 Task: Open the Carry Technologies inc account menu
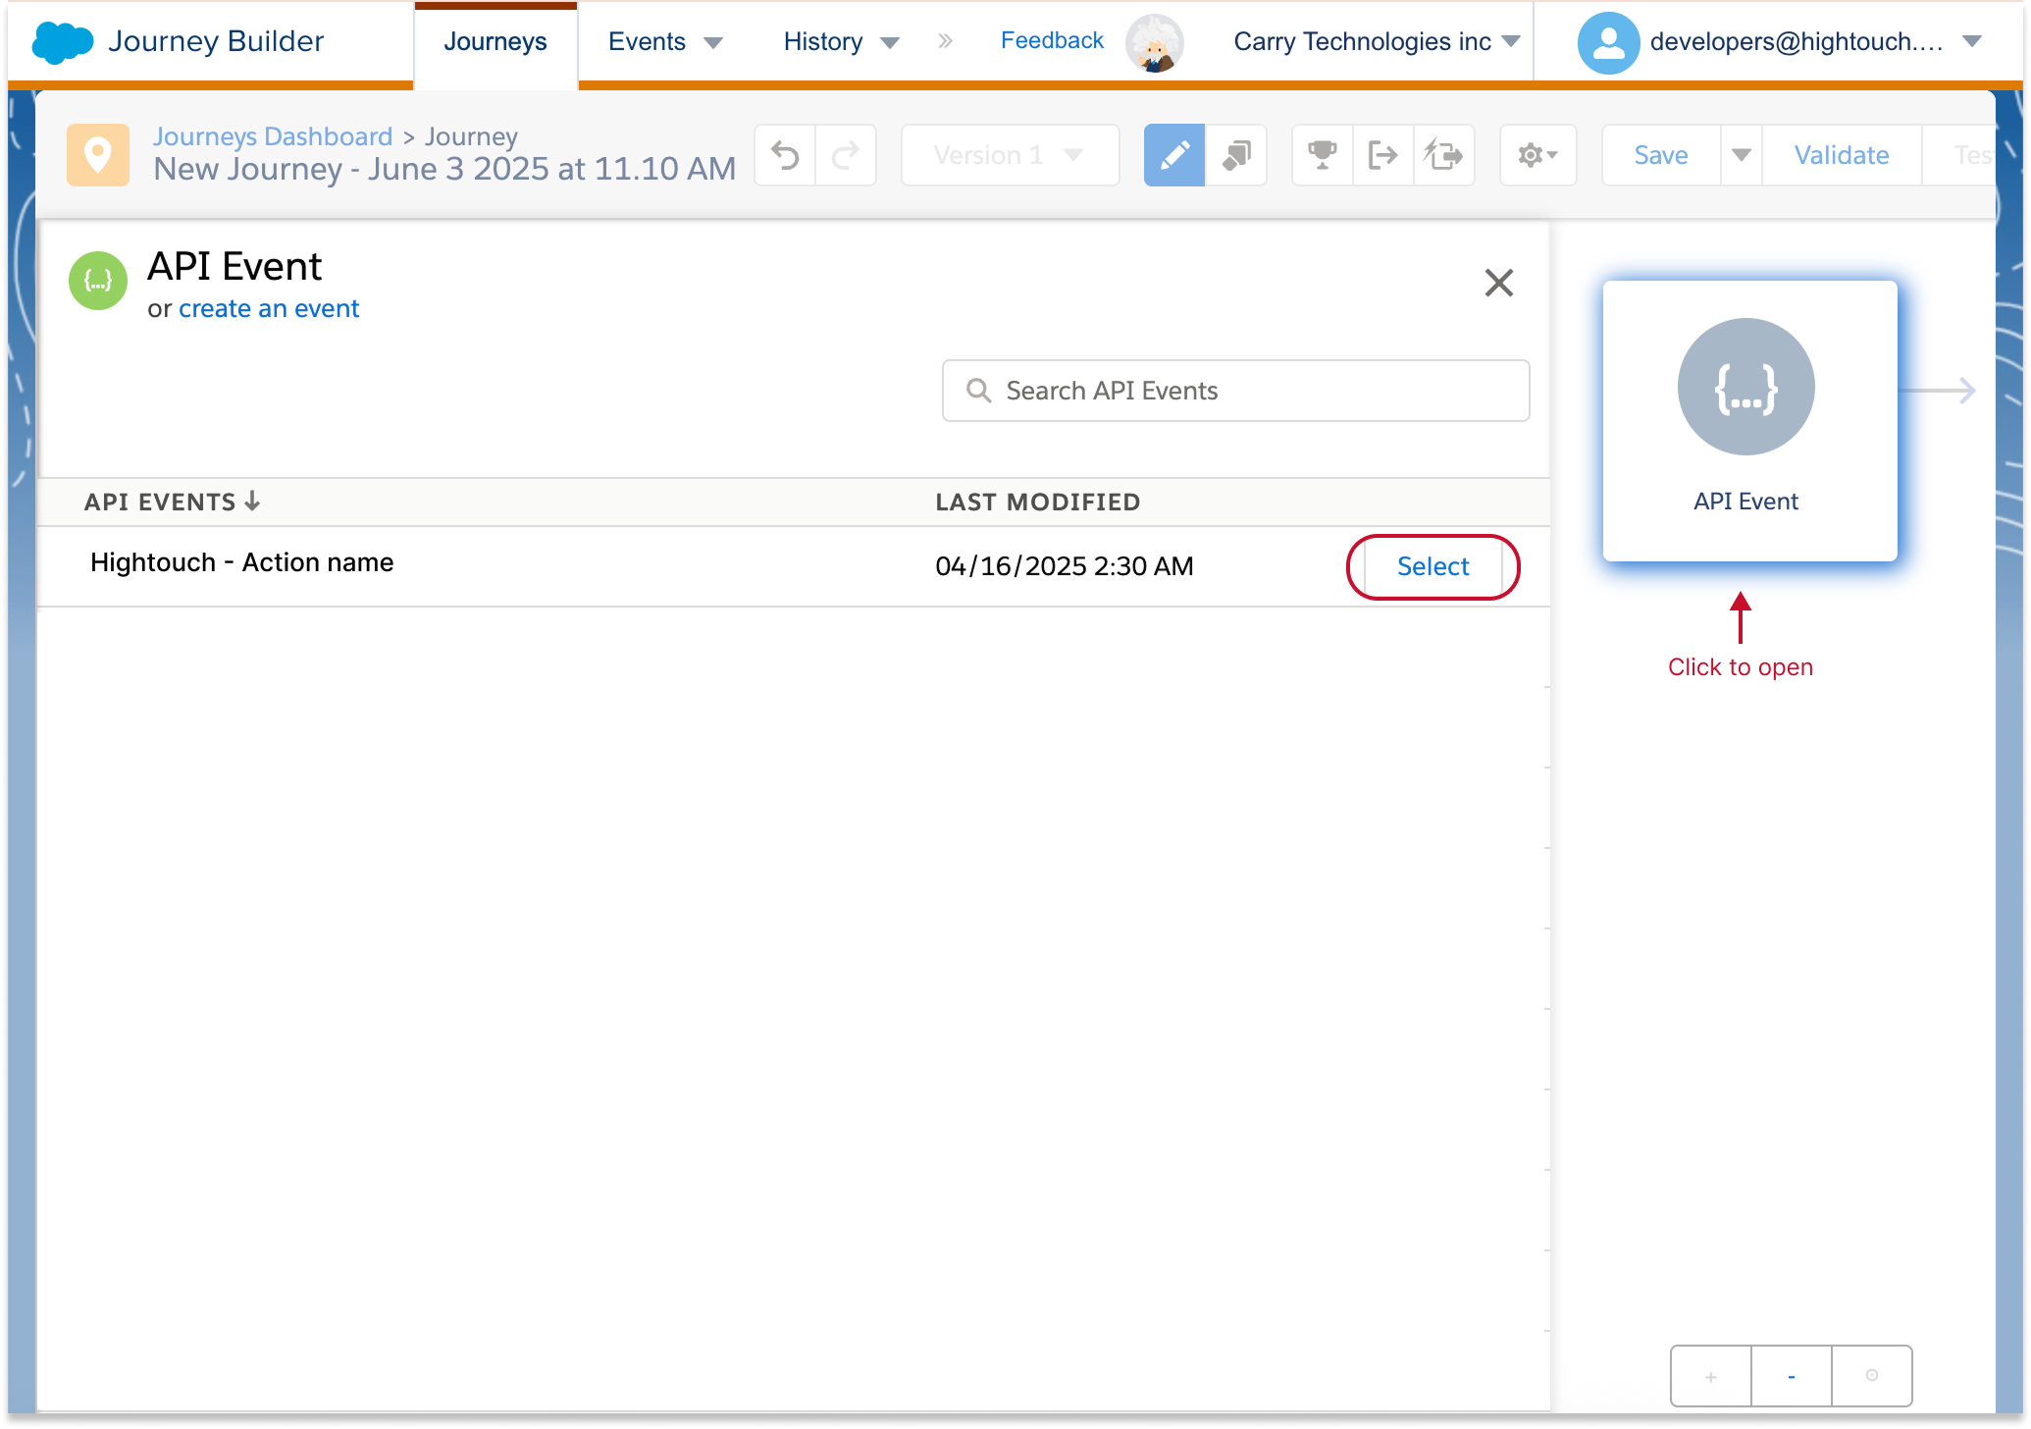[1376, 42]
